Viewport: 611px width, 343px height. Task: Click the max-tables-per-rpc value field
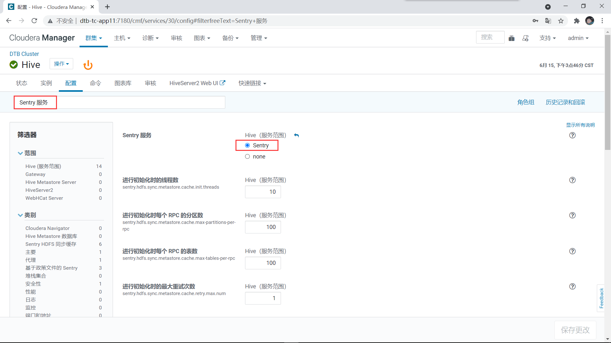click(x=263, y=263)
